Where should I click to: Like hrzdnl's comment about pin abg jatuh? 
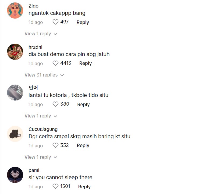[55, 63]
